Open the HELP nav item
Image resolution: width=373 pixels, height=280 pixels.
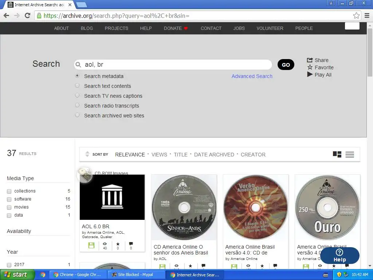coord(146,28)
